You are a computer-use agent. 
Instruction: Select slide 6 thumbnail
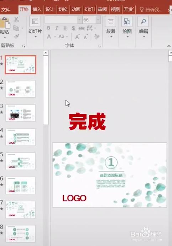21,185
